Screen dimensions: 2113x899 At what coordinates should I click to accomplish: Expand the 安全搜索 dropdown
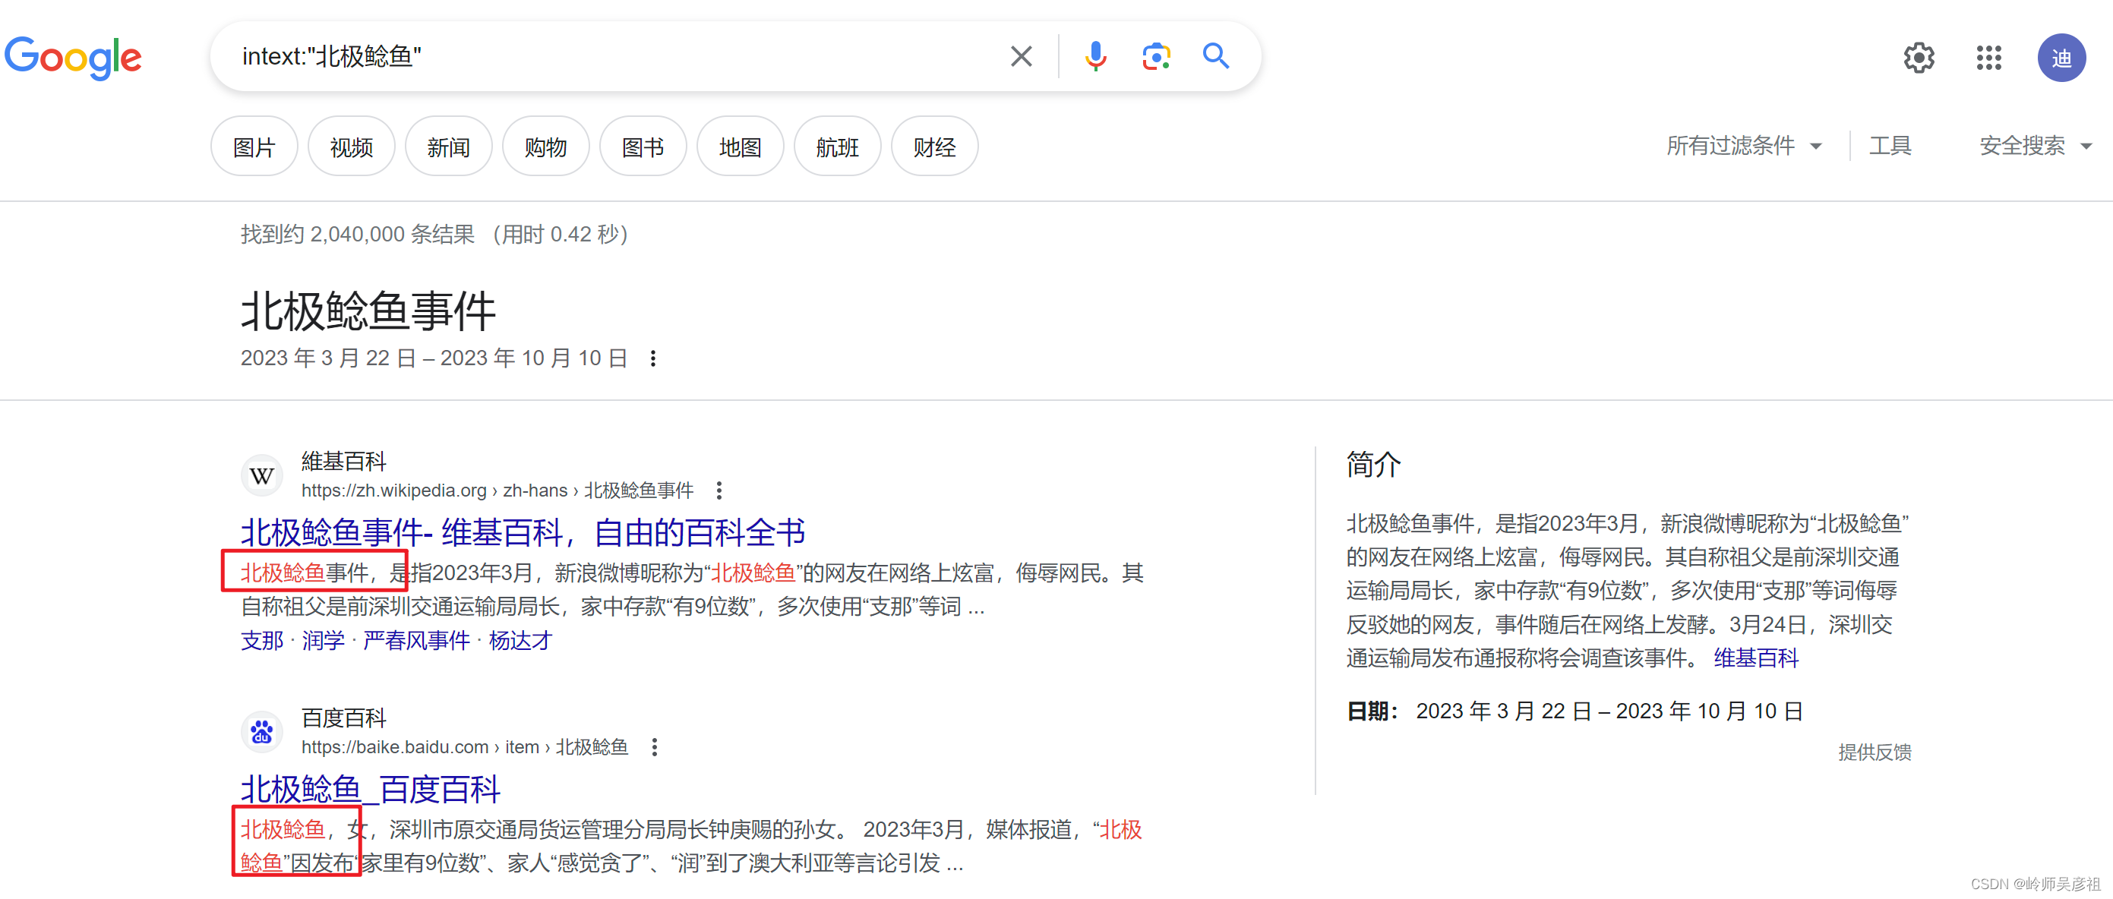(2036, 146)
